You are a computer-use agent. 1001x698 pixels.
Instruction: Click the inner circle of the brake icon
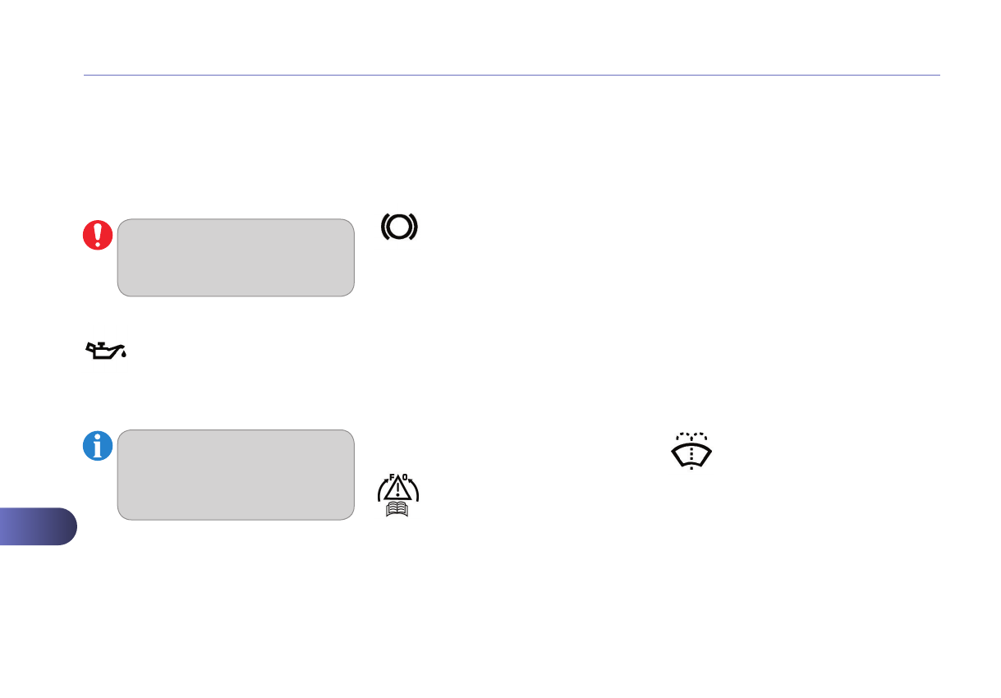point(399,227)
